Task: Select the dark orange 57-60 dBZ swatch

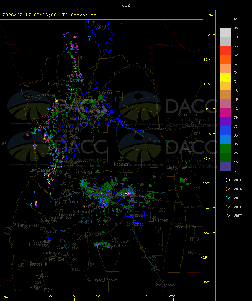Action: coord(225,59)
